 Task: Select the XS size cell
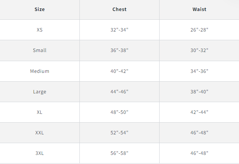tap(40, 30)
